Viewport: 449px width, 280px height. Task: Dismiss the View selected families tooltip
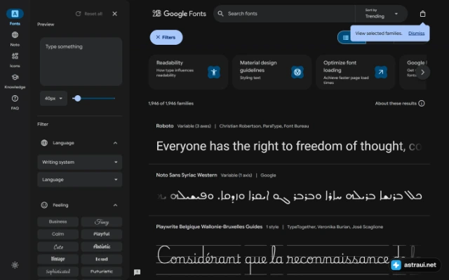[x=416, y=33]
